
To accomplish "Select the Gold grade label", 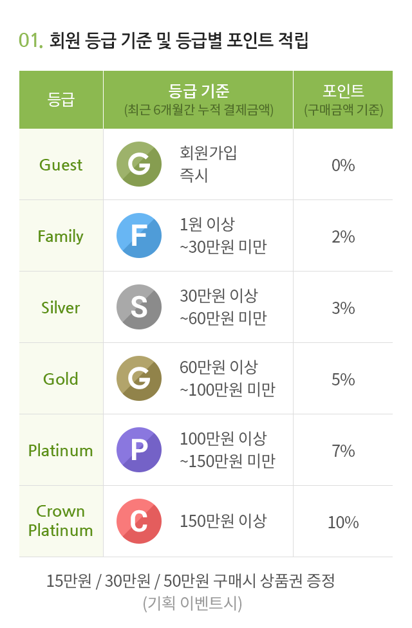I will (61, 379).
